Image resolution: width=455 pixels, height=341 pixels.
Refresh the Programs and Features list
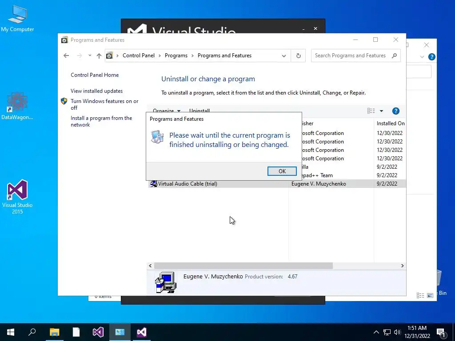pyautogui.click(x=298, y=56)
